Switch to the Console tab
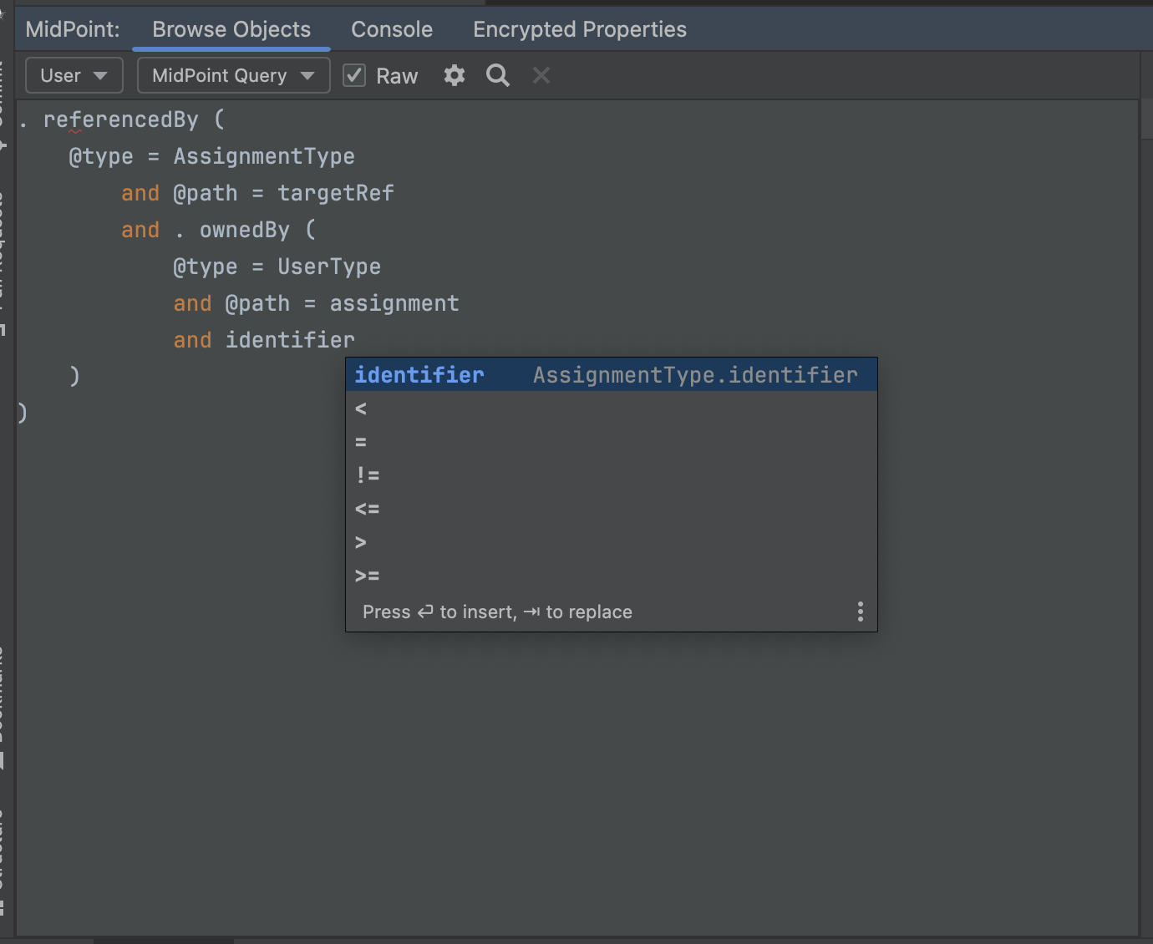 (x=391, y=29)
